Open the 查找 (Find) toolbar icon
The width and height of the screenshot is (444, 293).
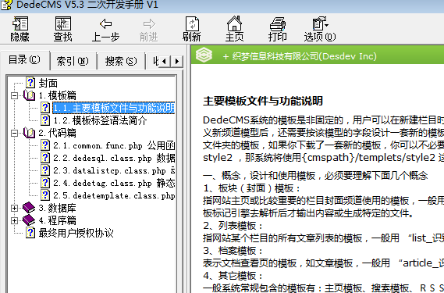click(63, 23)
